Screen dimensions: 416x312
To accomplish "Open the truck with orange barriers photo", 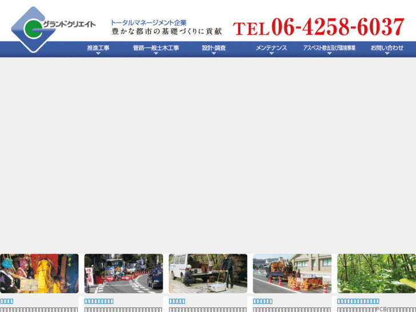I will click(292, 274).
